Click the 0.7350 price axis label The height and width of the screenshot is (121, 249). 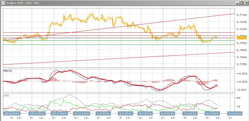tap(242, 64)
